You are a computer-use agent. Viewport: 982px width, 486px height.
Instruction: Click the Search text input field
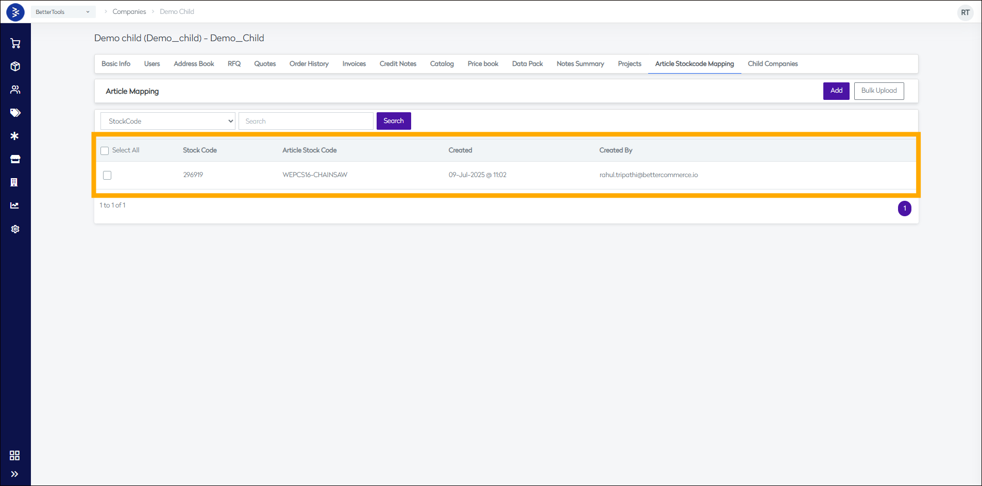point(306,121)
